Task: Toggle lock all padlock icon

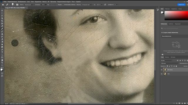Action: point(176,66)
